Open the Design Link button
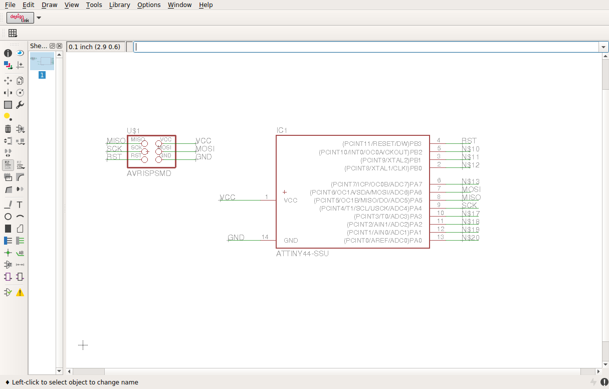This screenshot has width=609, height=389. pyautogui.click(x=20, y=18)
